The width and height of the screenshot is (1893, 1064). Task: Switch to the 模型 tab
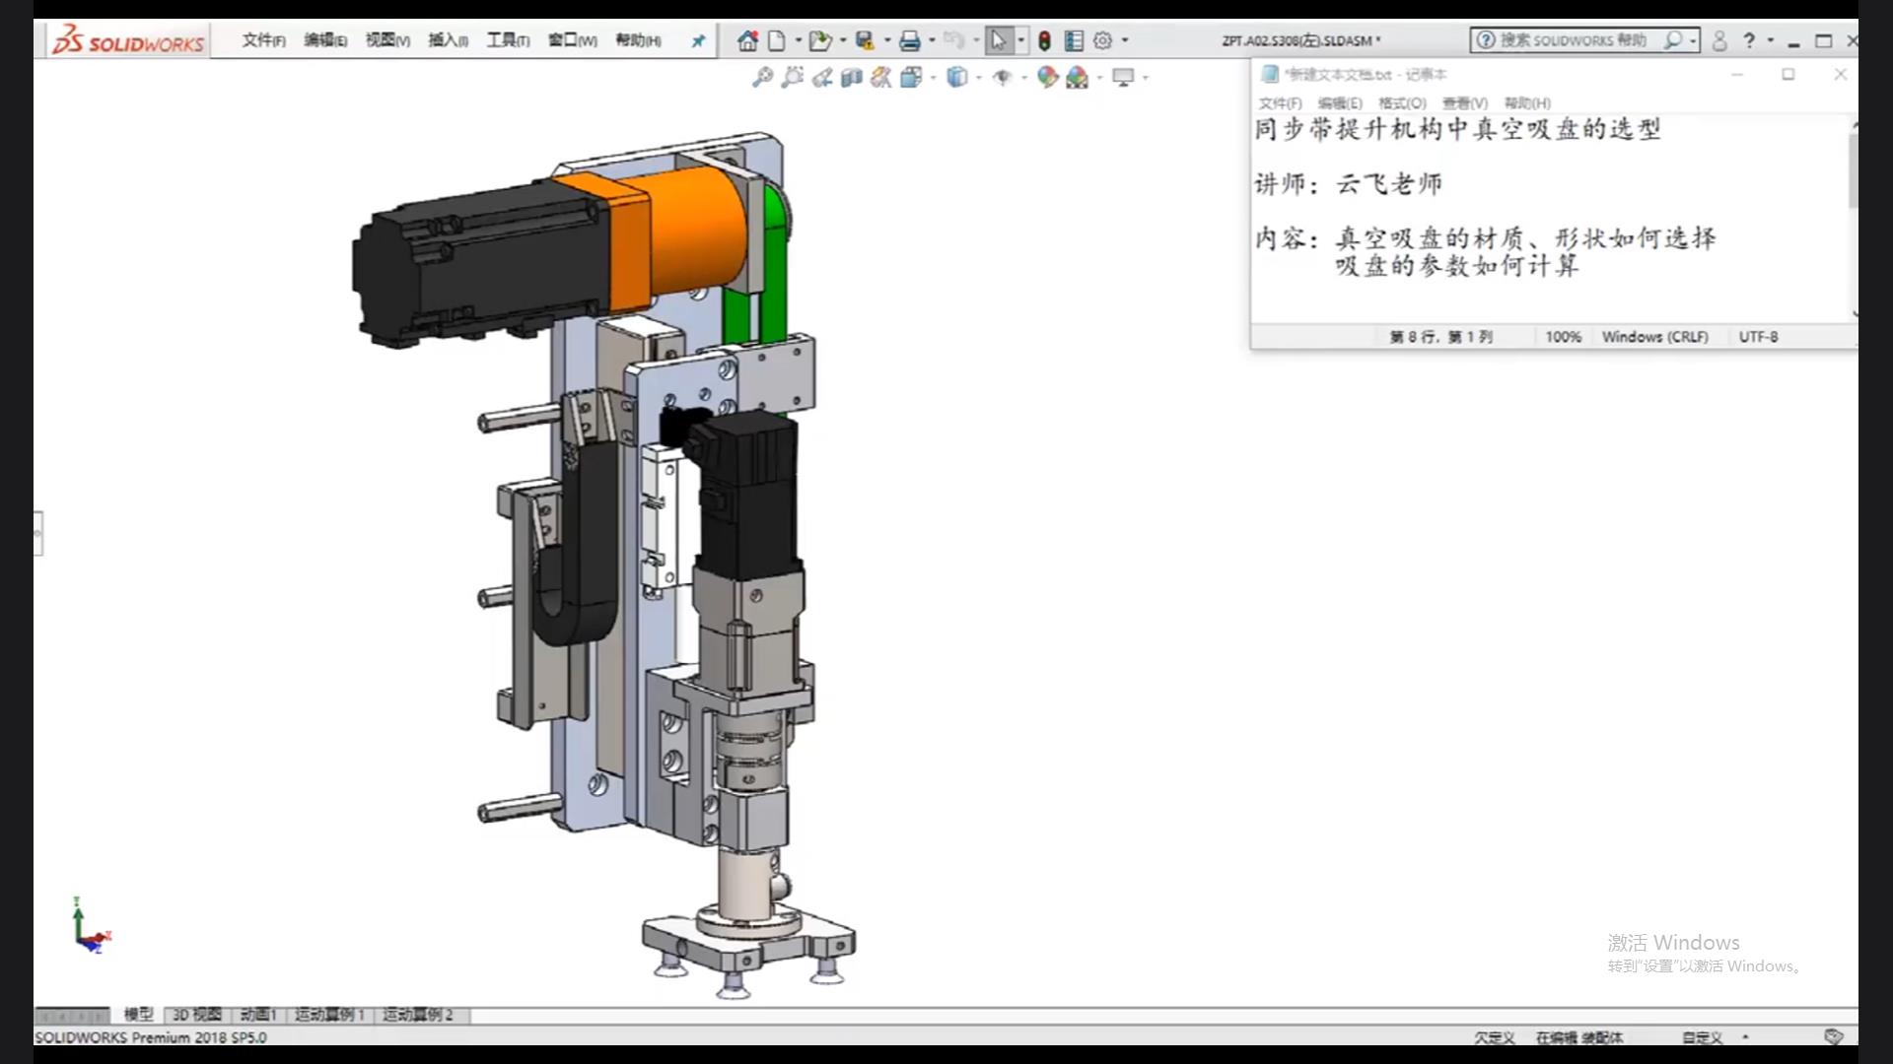138,1015
